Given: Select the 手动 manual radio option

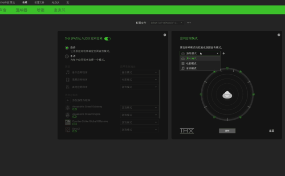Looking at the screenshot, I should (x=67, y=56).
